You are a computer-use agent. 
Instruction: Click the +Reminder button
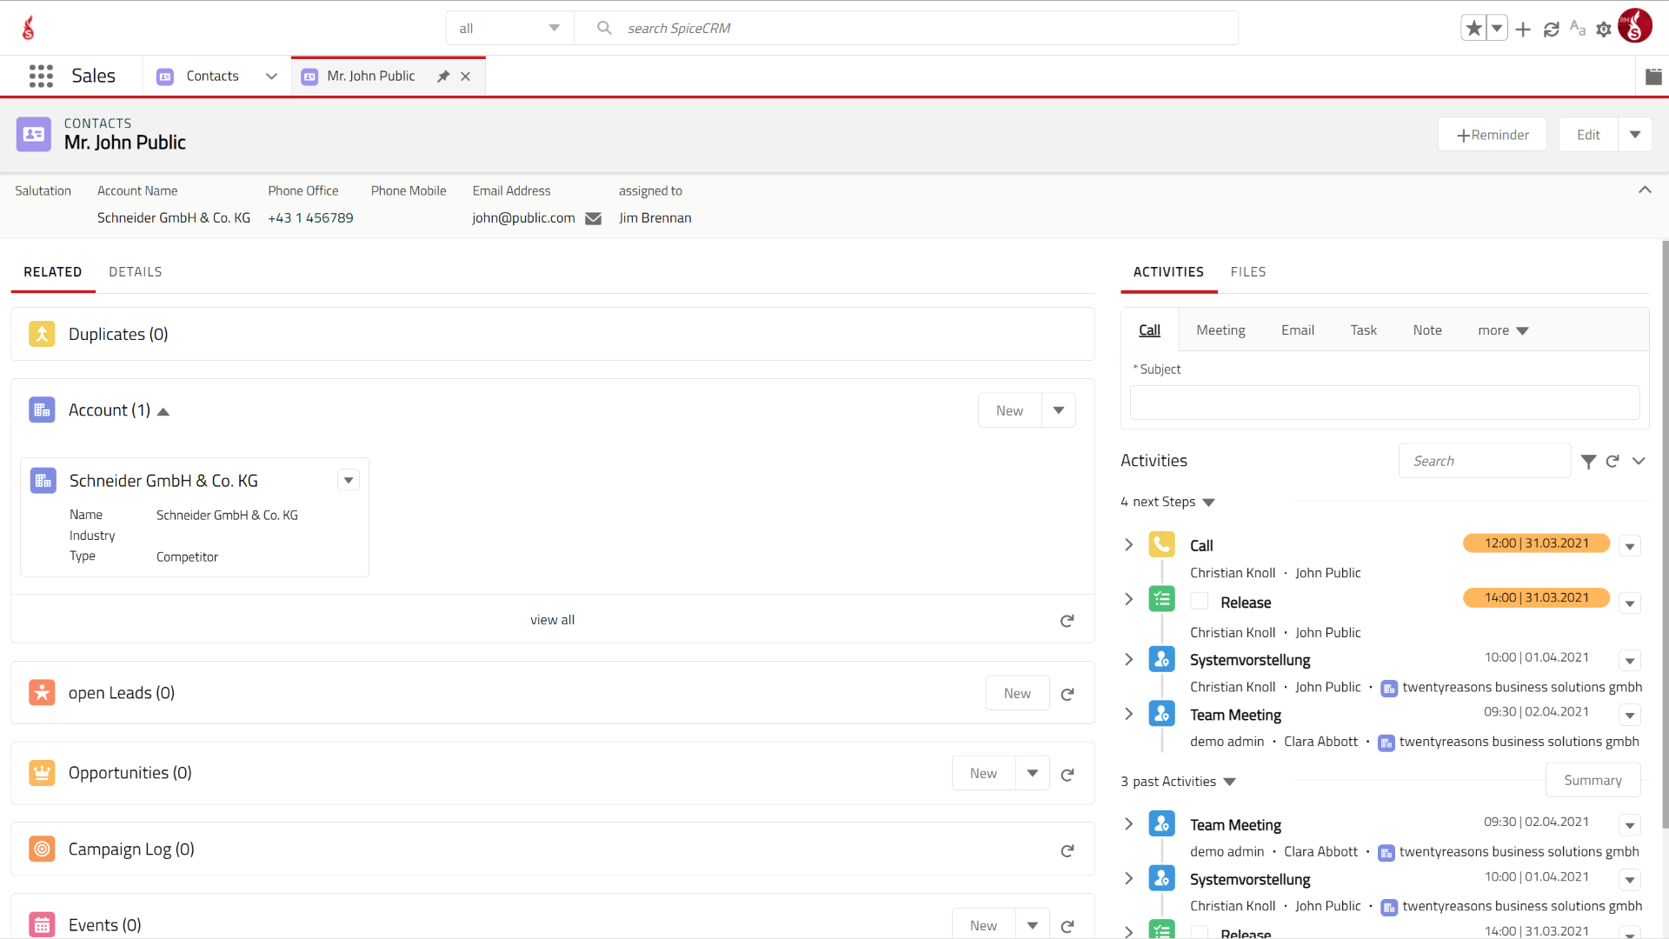tap(1493, 135)
